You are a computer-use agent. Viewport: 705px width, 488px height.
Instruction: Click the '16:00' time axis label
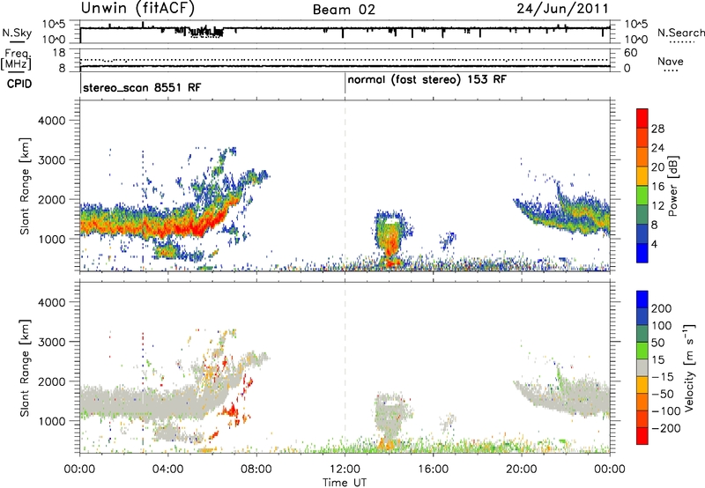[x=433, y=470]
